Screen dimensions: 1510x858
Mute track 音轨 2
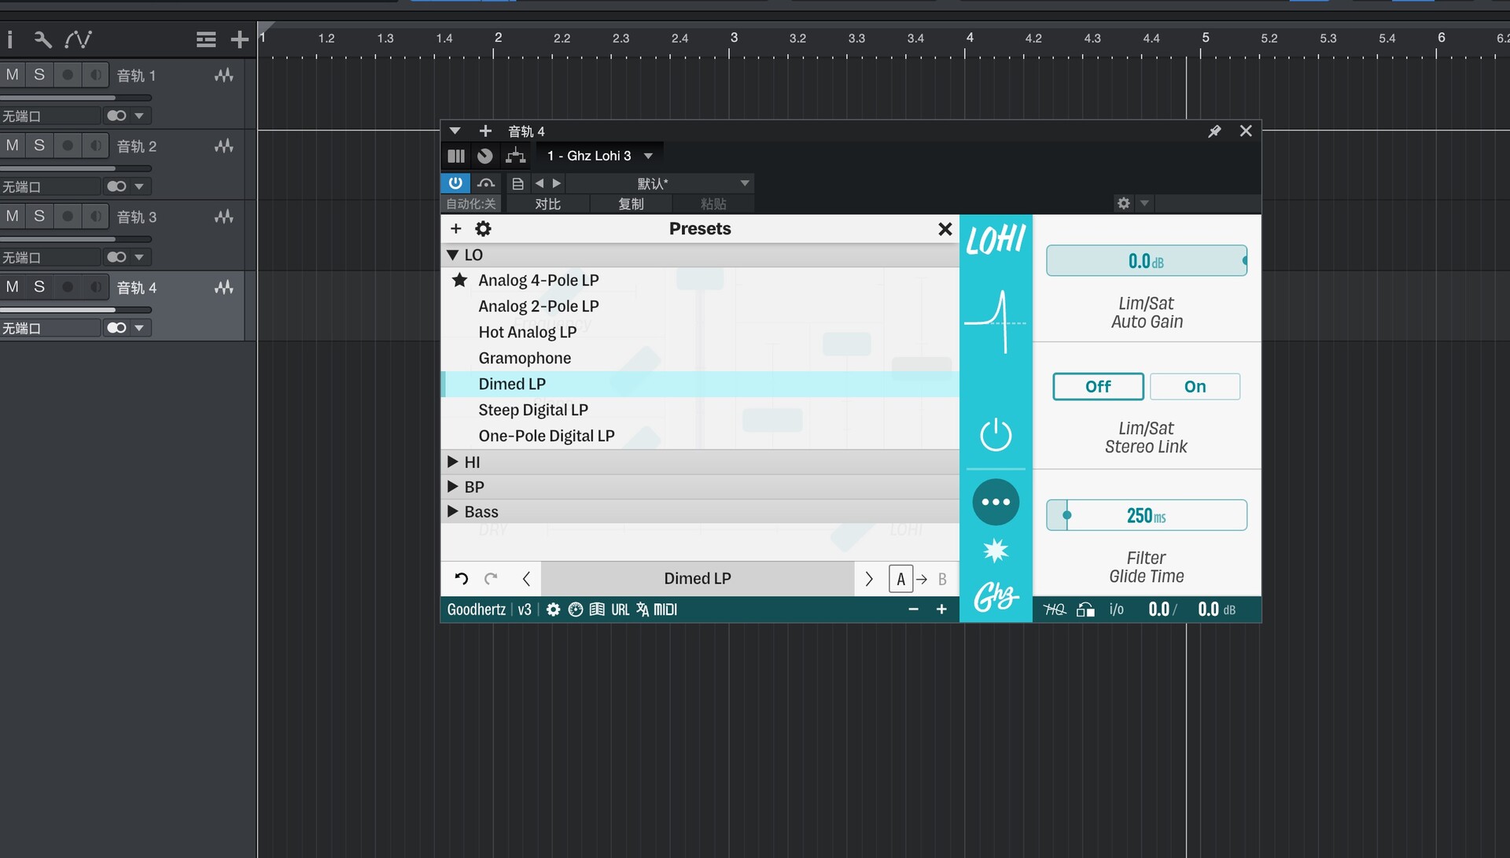pos(13,145)
